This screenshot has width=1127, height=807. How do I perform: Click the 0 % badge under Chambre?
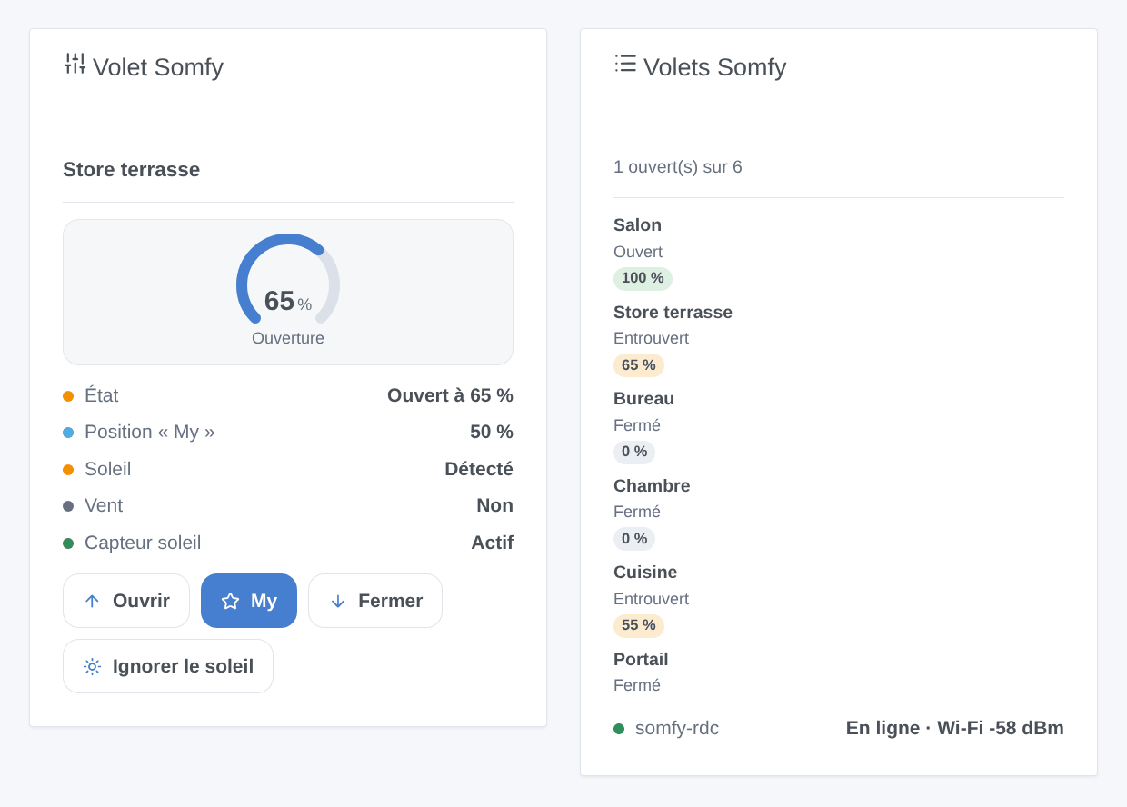pos(634,539)
